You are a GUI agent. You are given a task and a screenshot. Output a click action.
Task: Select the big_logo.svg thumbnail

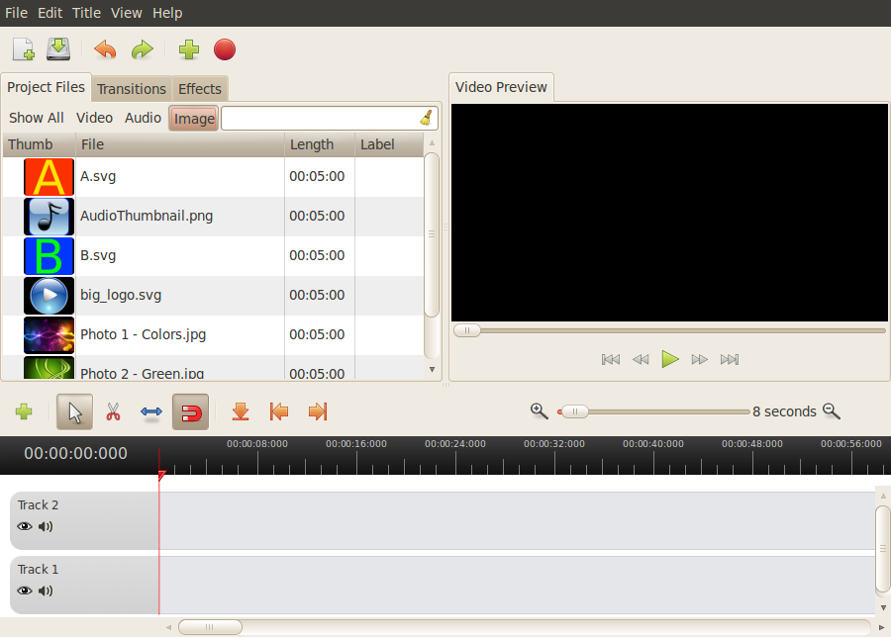49,294
